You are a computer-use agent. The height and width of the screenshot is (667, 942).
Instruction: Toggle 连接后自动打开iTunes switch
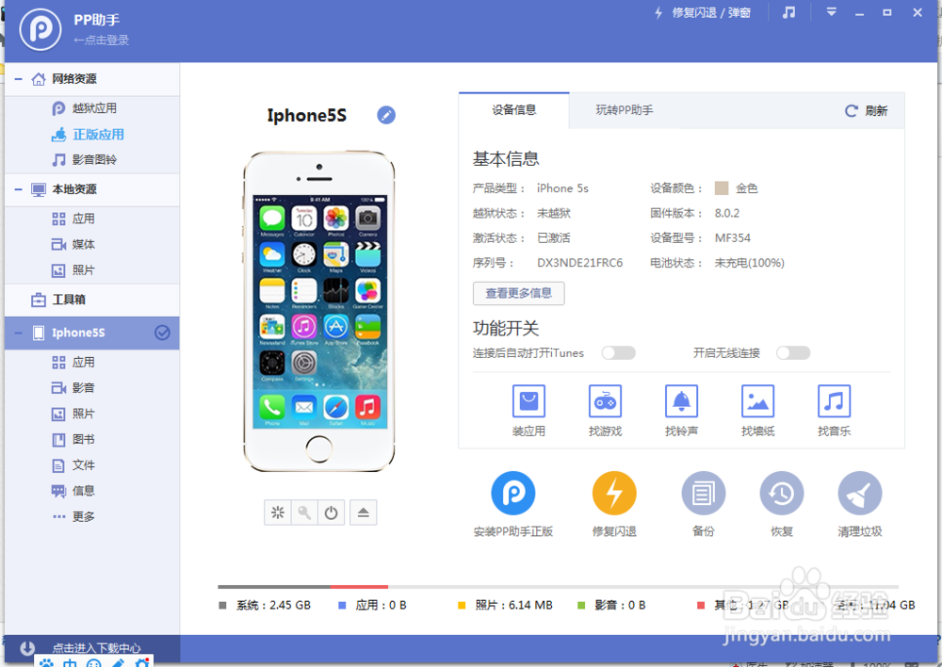click(x=619, y=352)
